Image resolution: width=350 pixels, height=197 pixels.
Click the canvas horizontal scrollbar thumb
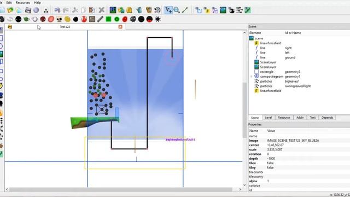121,189
